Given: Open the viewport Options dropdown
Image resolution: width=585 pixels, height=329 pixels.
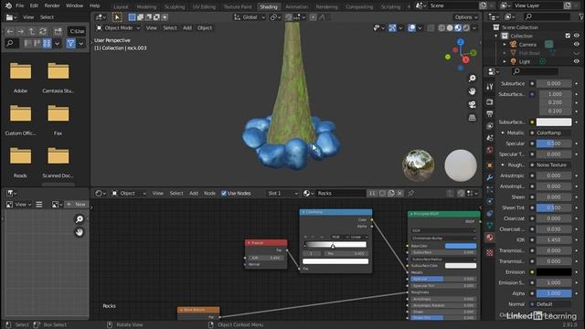Looking at the screenshot, I should [466, 17].
